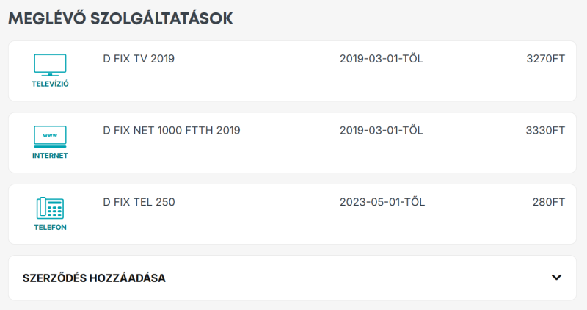
Task: Select the D FIX NET 1000 FTTH 2019 service
Action: pos(171,131)
